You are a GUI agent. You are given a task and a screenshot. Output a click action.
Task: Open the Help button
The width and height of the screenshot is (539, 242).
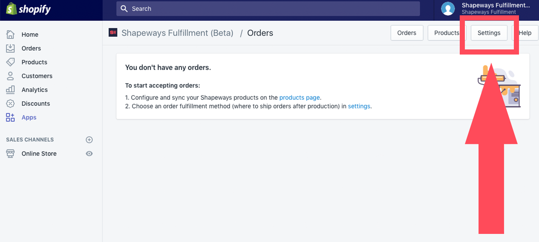coord(525,33)
